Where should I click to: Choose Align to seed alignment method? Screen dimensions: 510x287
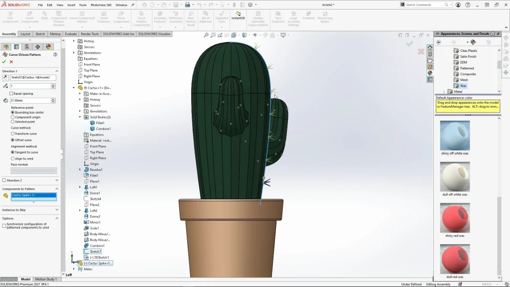[12, 158]
